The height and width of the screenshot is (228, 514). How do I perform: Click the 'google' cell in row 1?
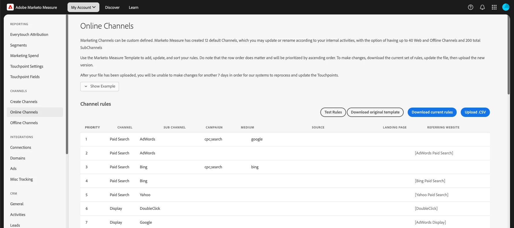pos(257,139)
